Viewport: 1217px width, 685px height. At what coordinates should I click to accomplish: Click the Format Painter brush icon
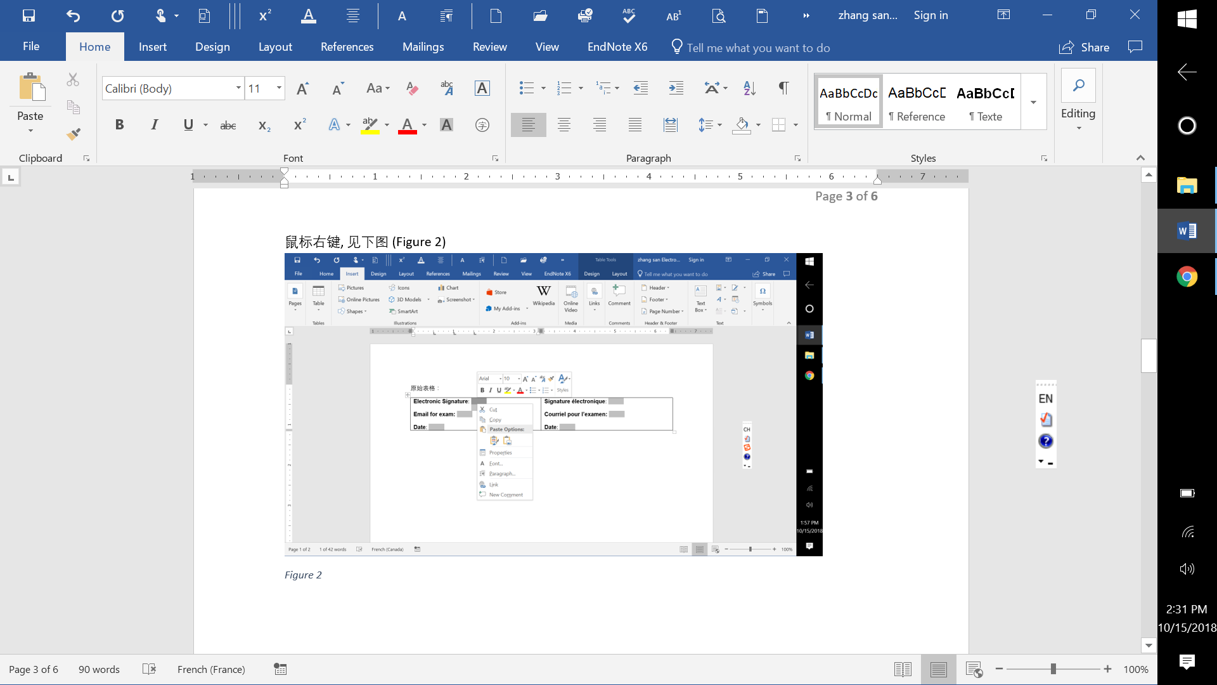[74, 134]
